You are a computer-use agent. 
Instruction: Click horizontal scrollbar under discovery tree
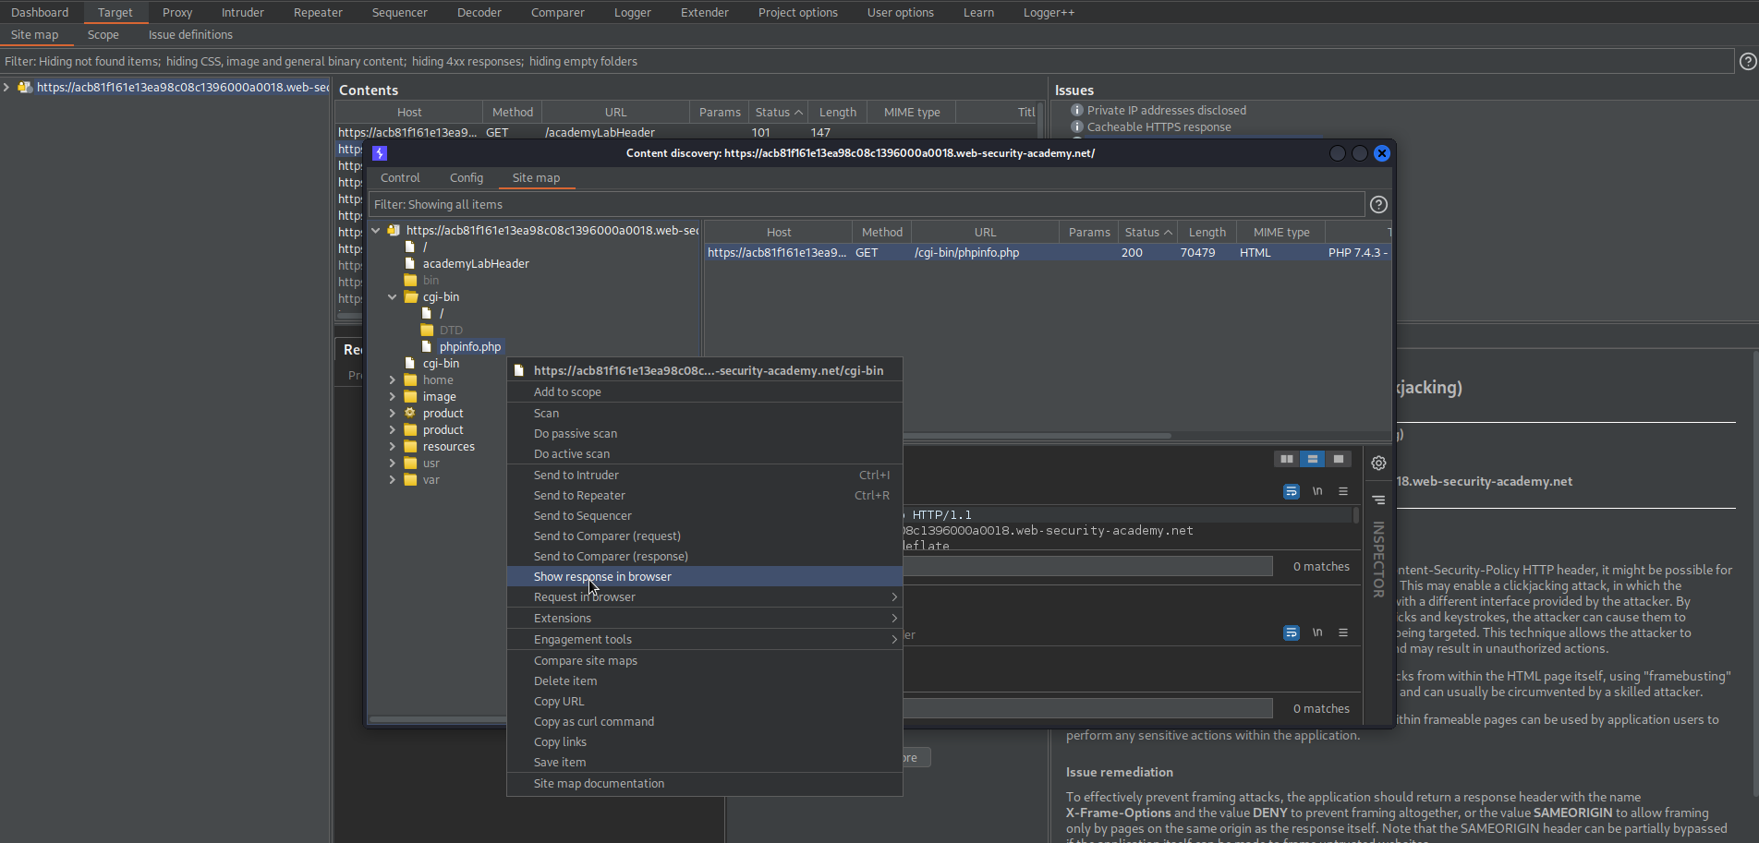(x=438, y=719)
